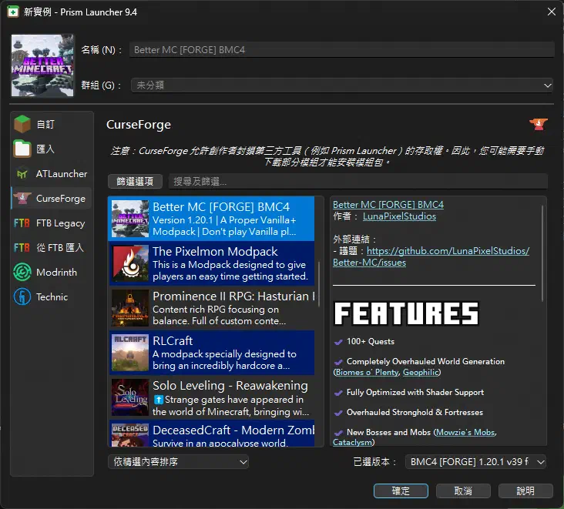
Task: Select the RLCraft modpack title
Action: (x=173, y=341)
